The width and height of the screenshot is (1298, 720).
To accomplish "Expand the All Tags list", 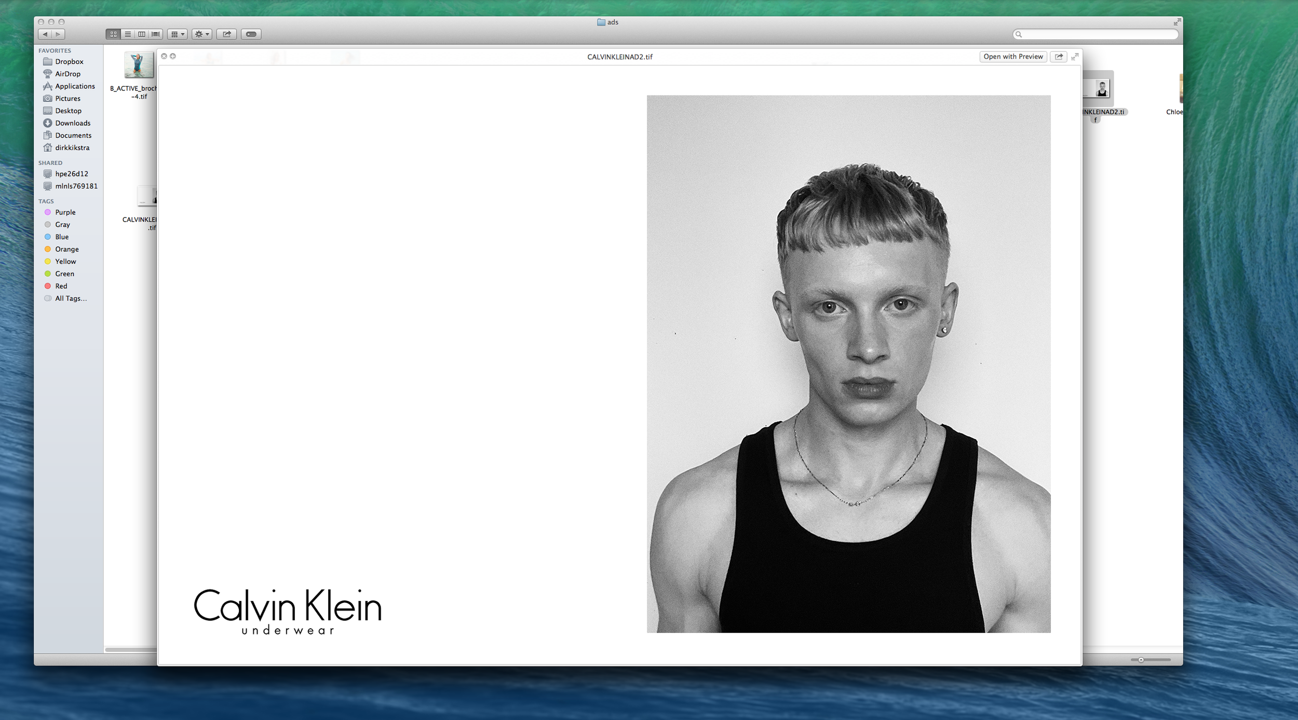I will click(71, 298).
